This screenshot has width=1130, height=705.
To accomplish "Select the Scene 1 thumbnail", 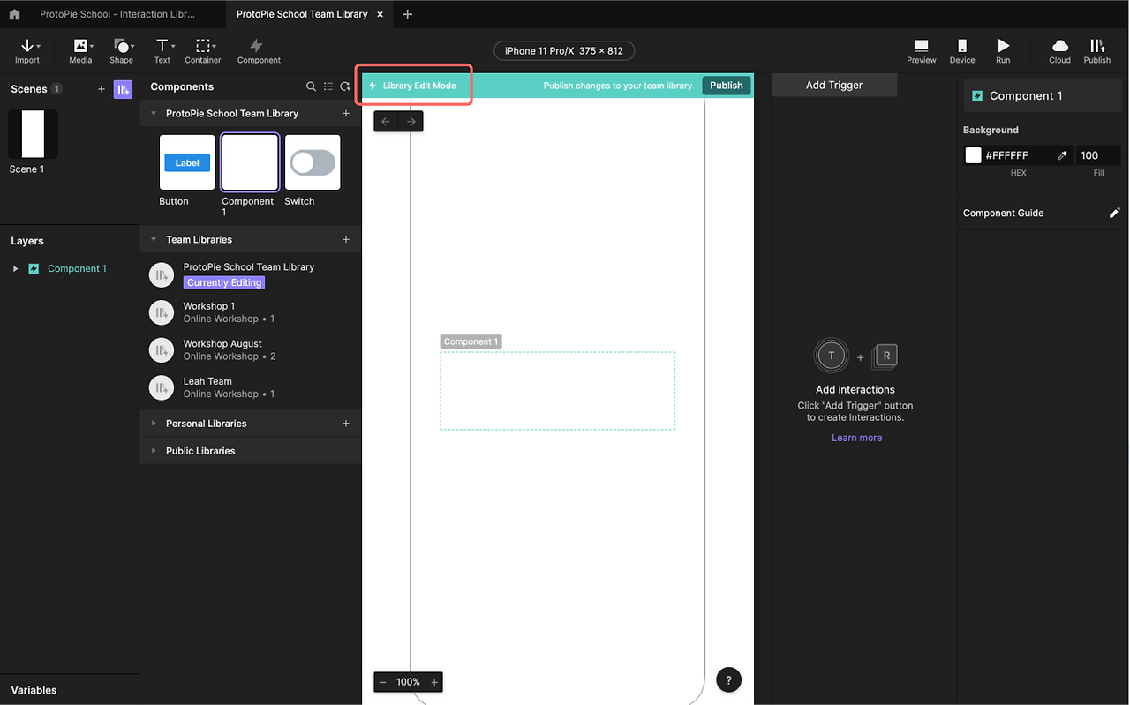I will click(33, 134).
